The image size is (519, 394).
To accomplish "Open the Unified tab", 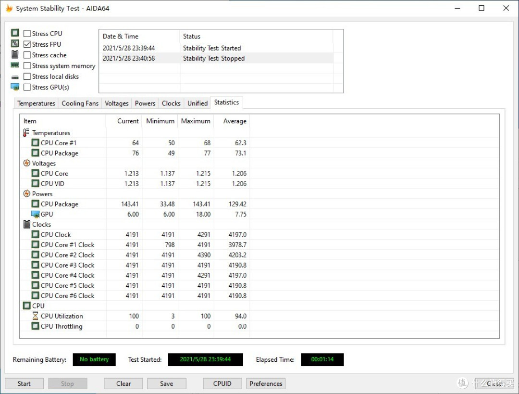I will pyautogui.click(x=198, y=103).
